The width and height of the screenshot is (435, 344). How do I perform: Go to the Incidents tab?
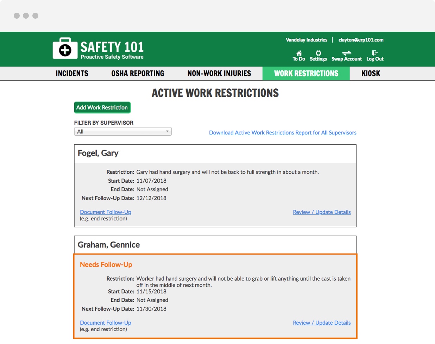click(72, 74)
